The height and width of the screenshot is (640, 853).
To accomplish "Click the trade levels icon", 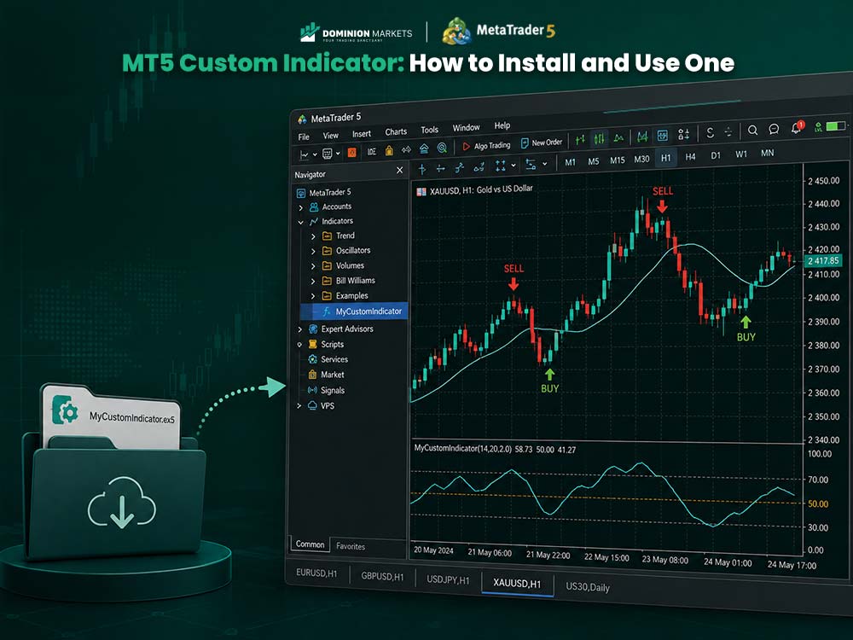I will tap(684, 134).
